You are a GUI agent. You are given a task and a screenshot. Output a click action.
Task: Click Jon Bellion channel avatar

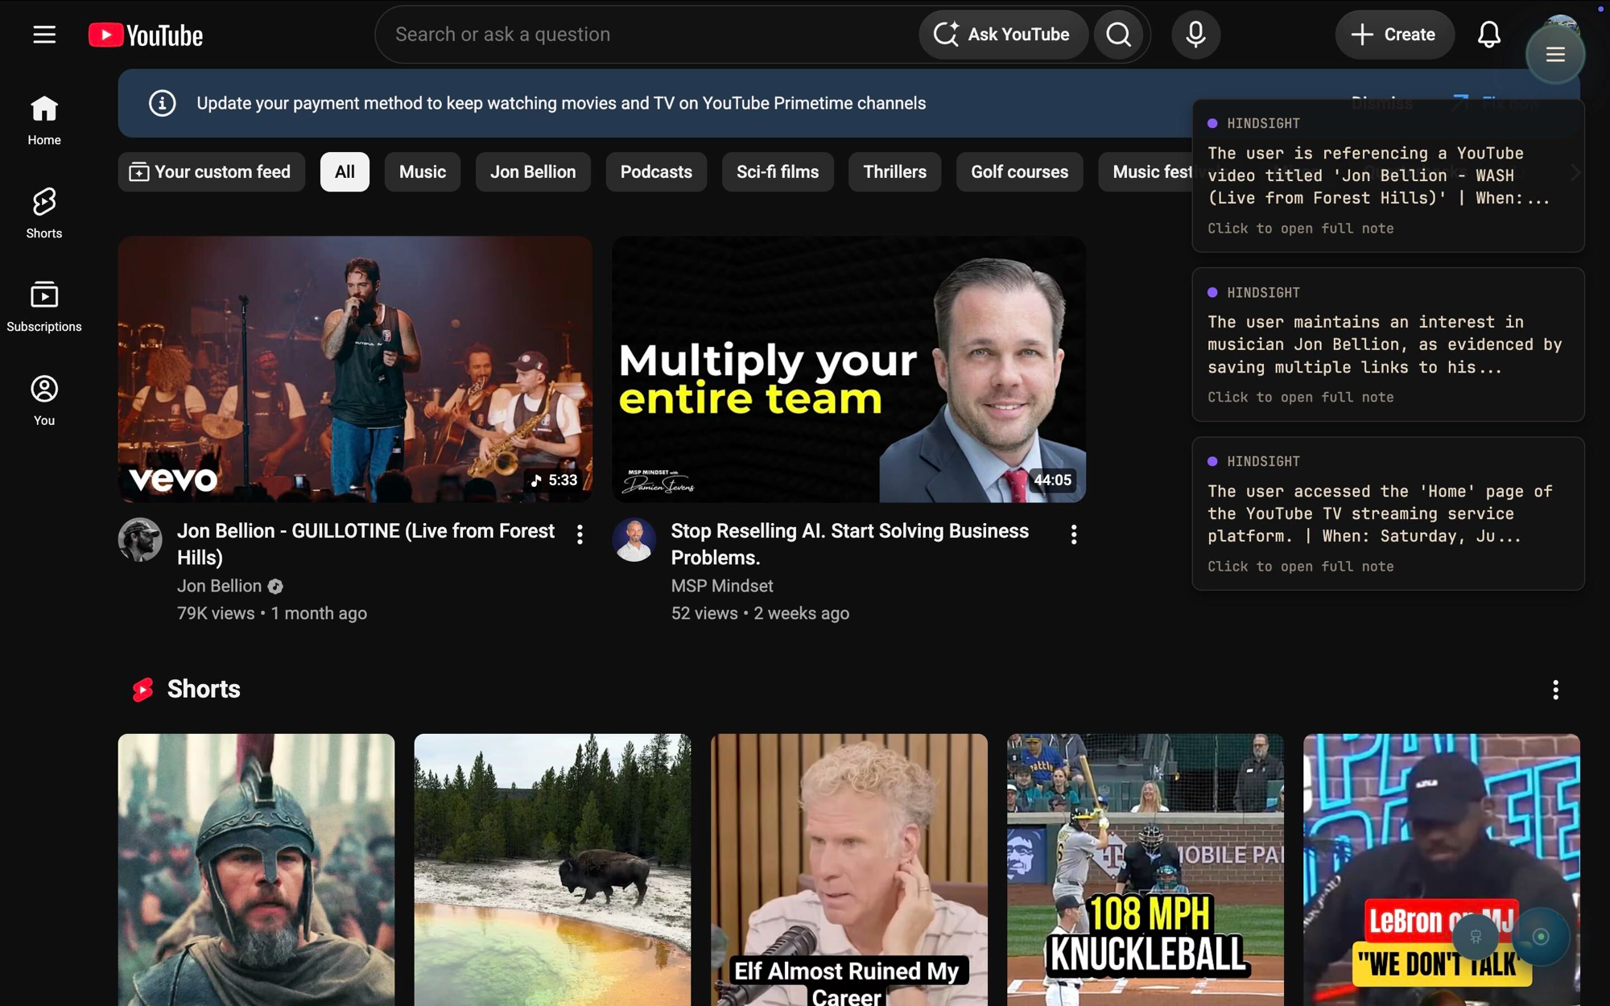(140, 539)
